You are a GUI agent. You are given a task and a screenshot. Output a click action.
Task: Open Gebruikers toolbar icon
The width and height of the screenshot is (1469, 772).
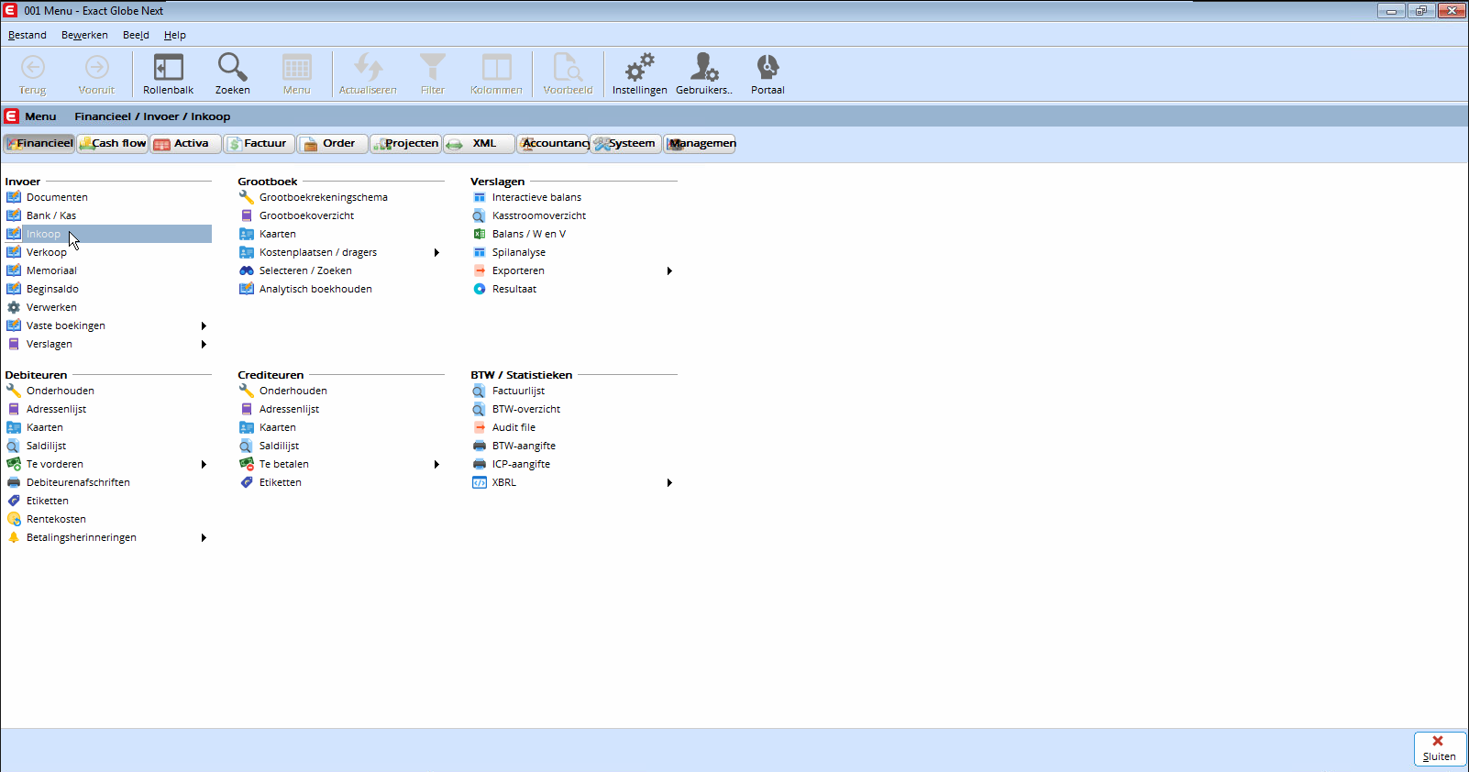point(703,73)
